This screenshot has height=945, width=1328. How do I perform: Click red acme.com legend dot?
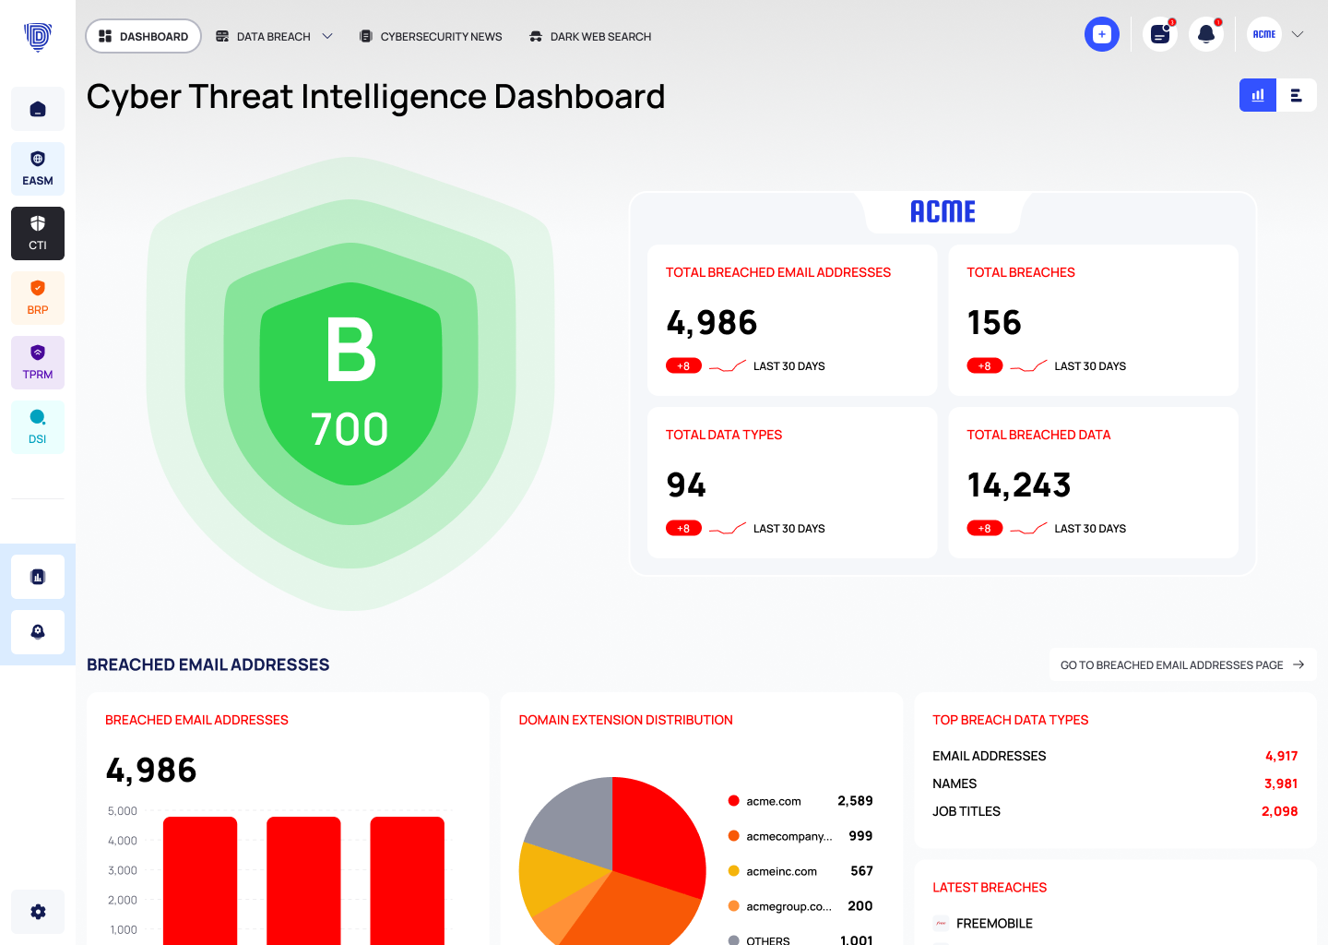pyautogui.click(x=734, y=801)
